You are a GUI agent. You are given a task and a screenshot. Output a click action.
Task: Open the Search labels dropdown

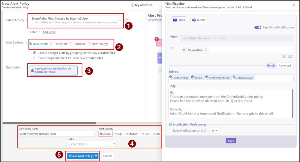tap(92, 144)
